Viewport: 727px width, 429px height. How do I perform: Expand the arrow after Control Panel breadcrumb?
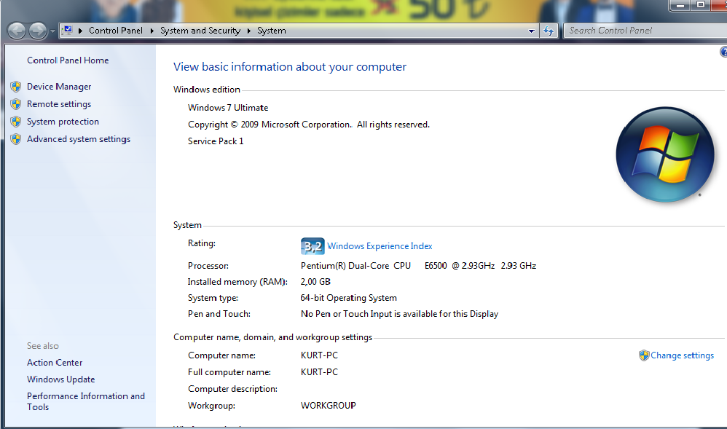point(152,31)
